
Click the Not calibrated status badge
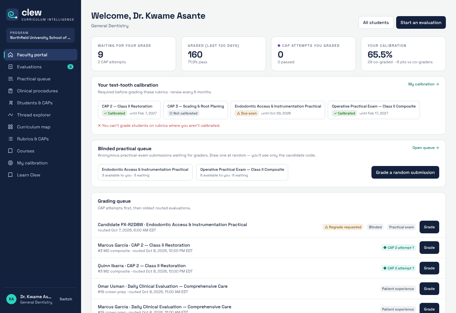click(x=183, y=113)
